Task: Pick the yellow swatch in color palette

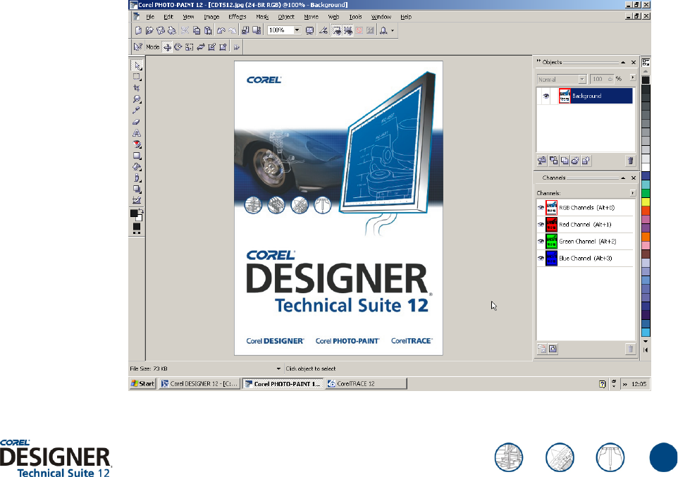Action: (x=646, y=202)
